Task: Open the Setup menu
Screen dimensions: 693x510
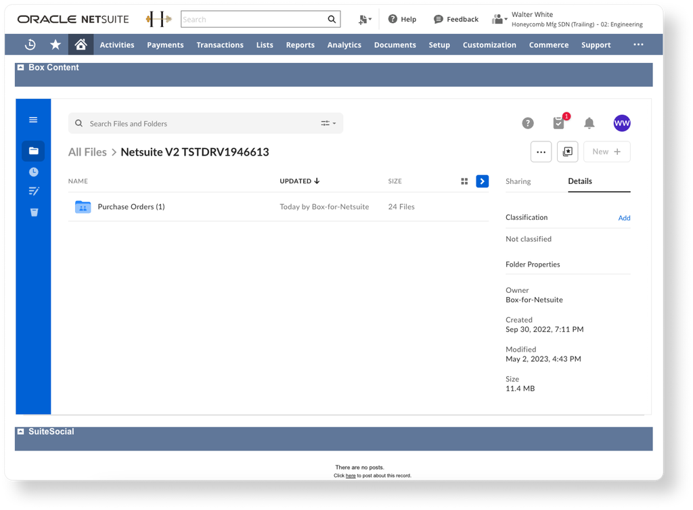Action: 439,45
